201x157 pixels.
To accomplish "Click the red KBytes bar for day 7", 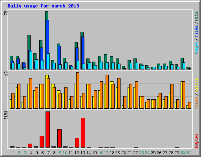I will tap(48, 130).
